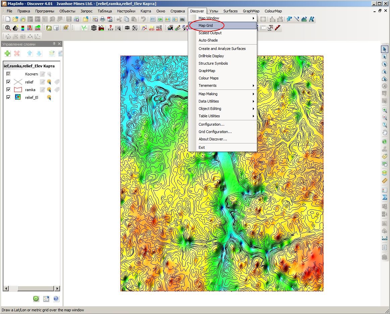This screenshot has height=314, width=390.
Task: Click the green Add Layer plus icon
Action: tap(7, 53)
